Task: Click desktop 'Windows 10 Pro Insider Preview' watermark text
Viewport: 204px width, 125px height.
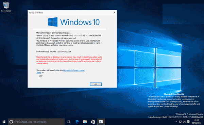Action: click(x=189, y=114)
